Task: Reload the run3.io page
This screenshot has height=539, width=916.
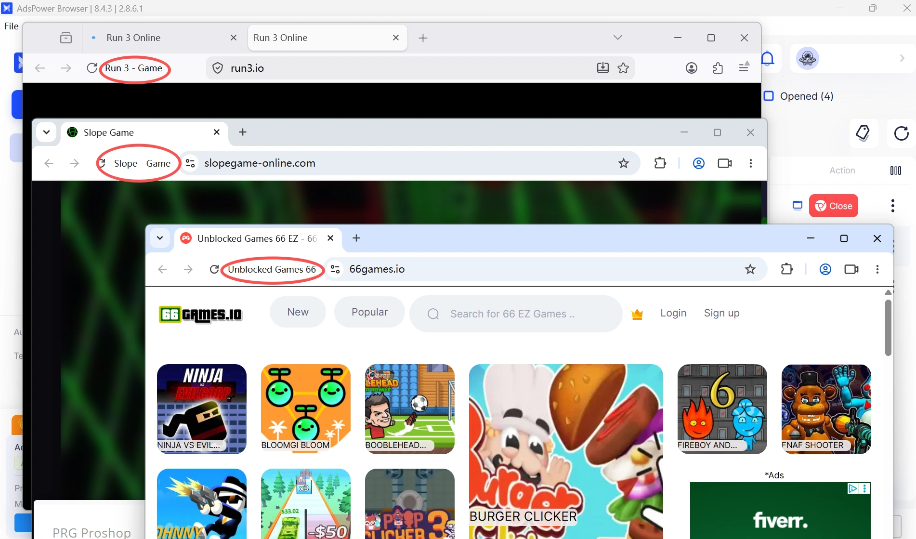Action: tap(92, 68)
